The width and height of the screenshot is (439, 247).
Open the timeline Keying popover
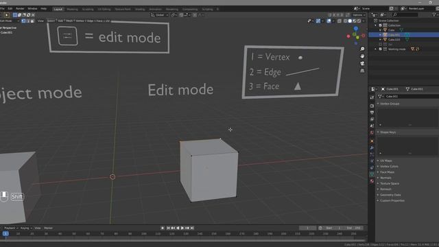(x=26, y=228)
